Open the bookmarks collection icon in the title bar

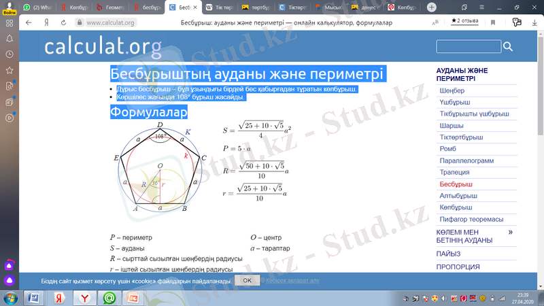(x=464, y=7)
